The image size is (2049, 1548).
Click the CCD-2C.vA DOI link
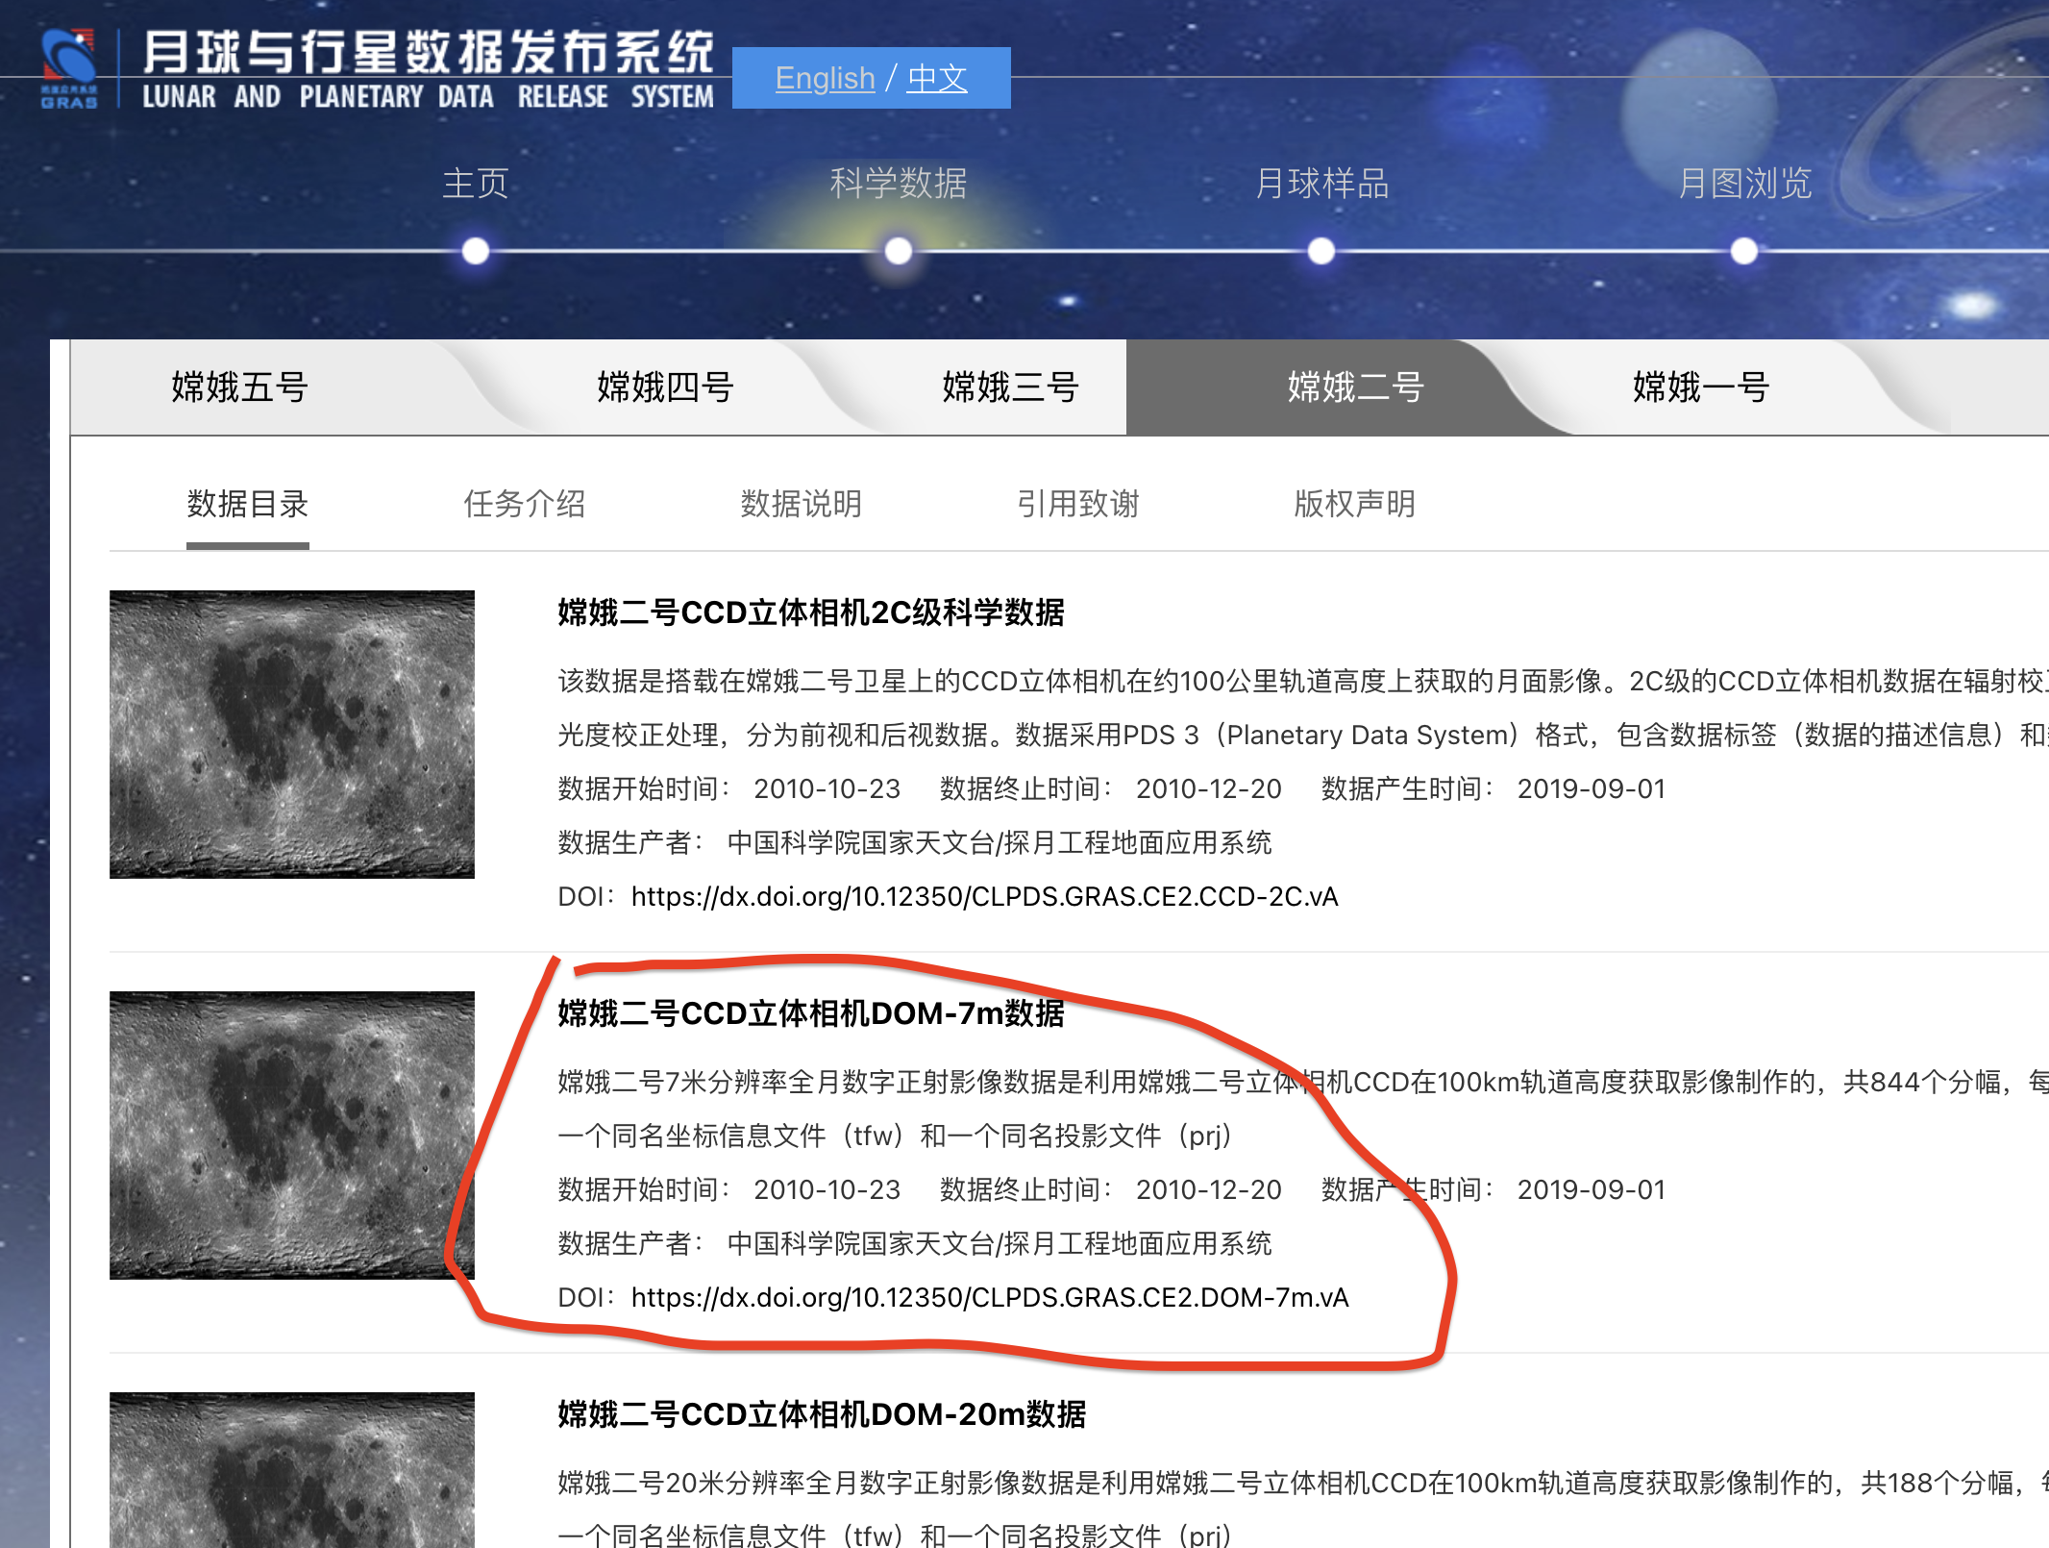pyautogui.click(x=984, y=896)
